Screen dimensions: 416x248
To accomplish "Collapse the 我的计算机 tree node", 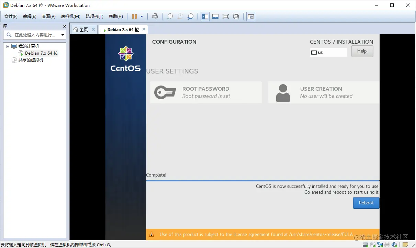I will click(x=8, y=46).
